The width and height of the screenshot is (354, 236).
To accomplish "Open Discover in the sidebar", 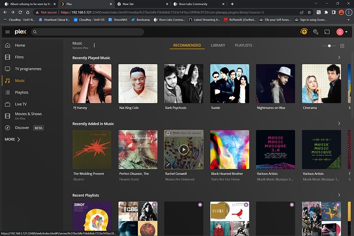I will tap(22, 127).
